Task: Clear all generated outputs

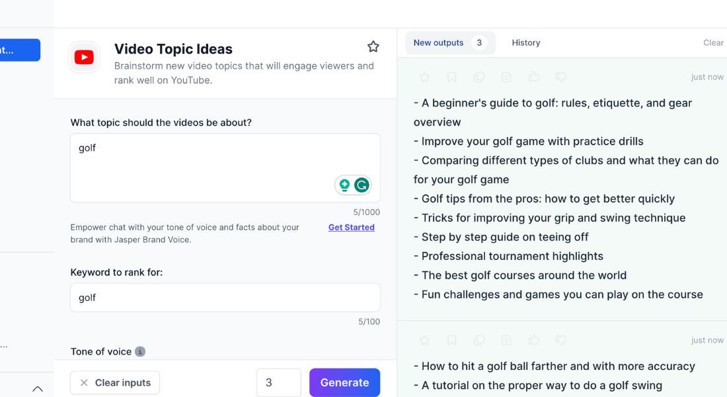Action: (x=714, y=42)
